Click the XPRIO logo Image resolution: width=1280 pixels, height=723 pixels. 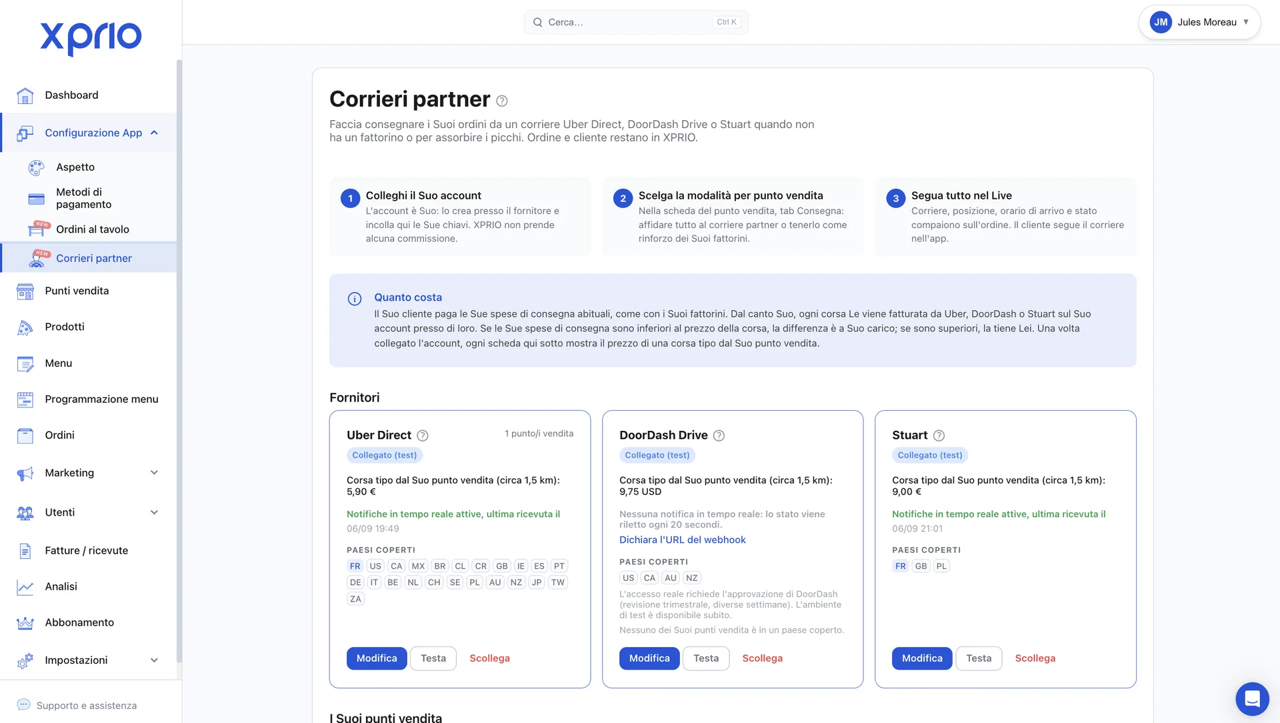pos(91,38)
